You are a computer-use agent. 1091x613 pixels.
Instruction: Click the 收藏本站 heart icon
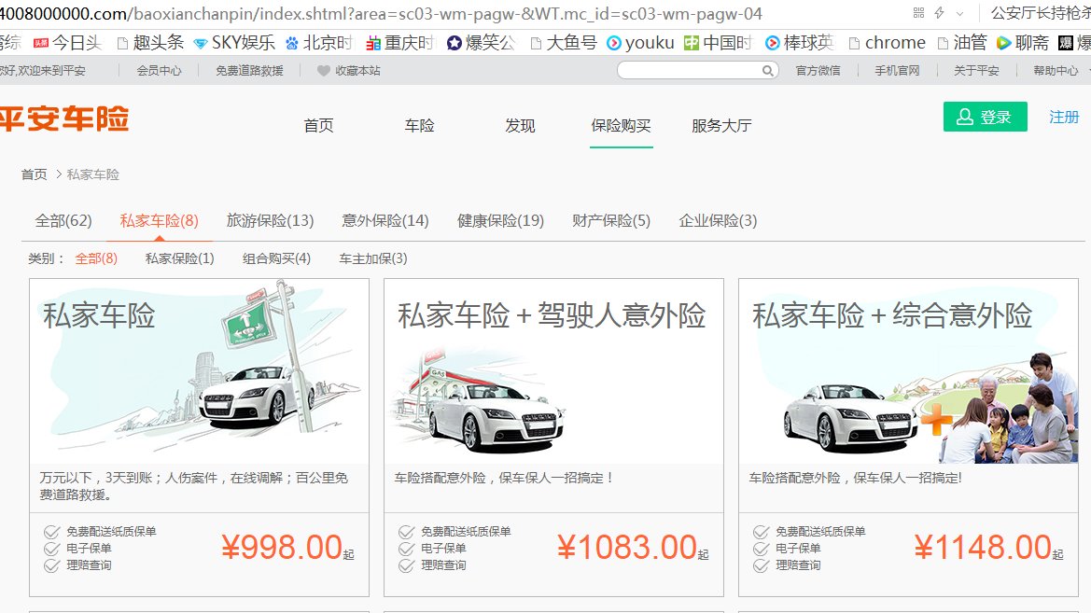pyautogui.click(x=322, y=70)
